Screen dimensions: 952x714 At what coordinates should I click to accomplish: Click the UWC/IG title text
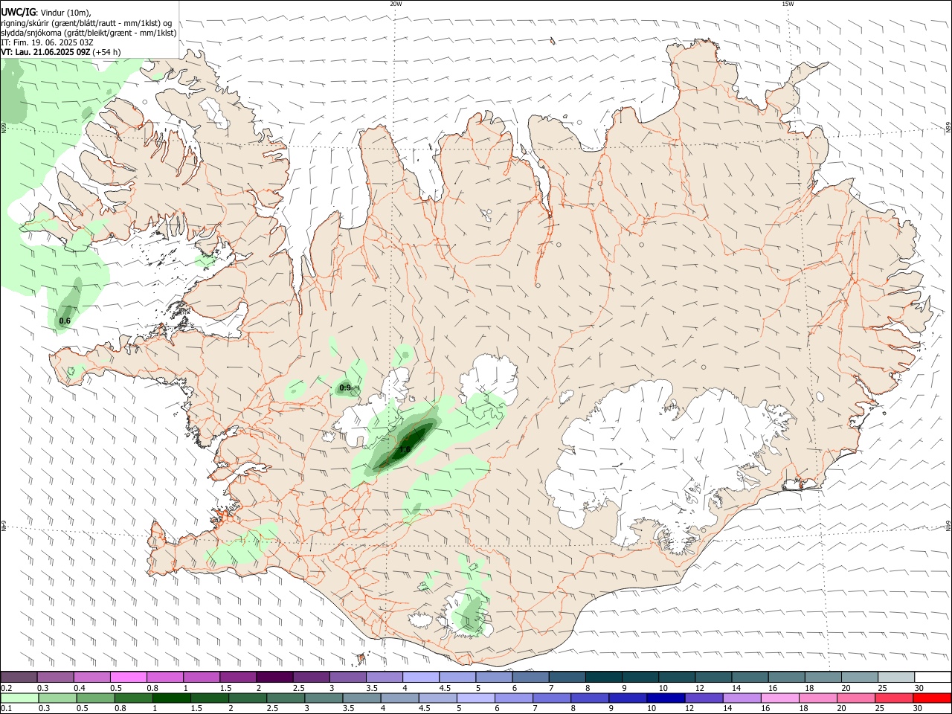click(19, 12)
